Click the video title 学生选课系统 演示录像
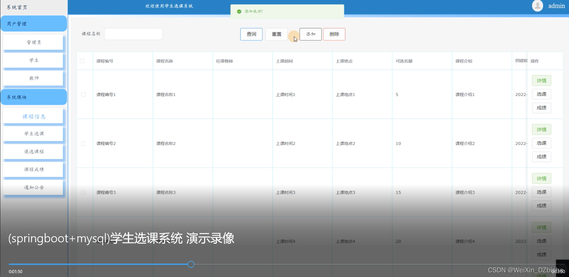The image size is (569, 277). click(172, 238)
